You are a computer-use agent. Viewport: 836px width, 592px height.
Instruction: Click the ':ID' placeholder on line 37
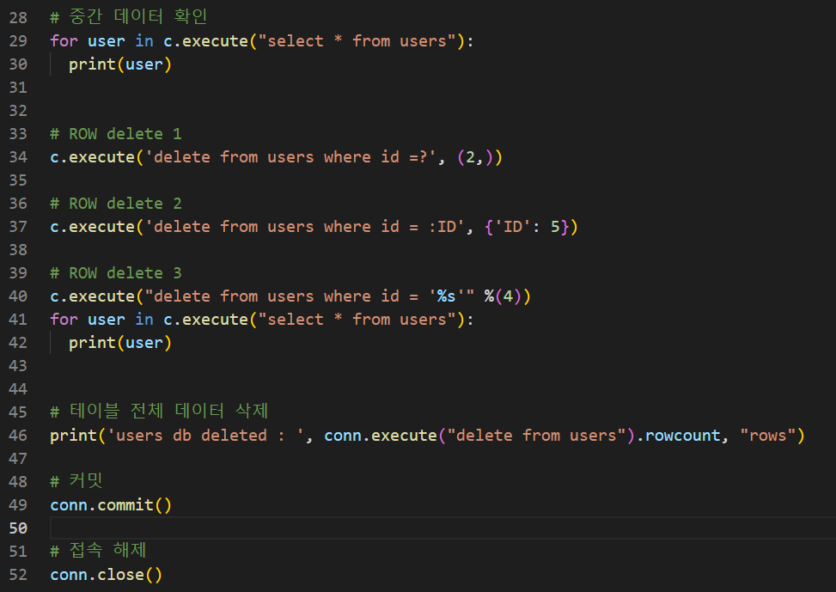[x=442, y=227]
